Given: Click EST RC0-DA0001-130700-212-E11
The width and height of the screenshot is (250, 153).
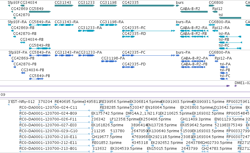Looking at the screenshot, I should point(54,146).
